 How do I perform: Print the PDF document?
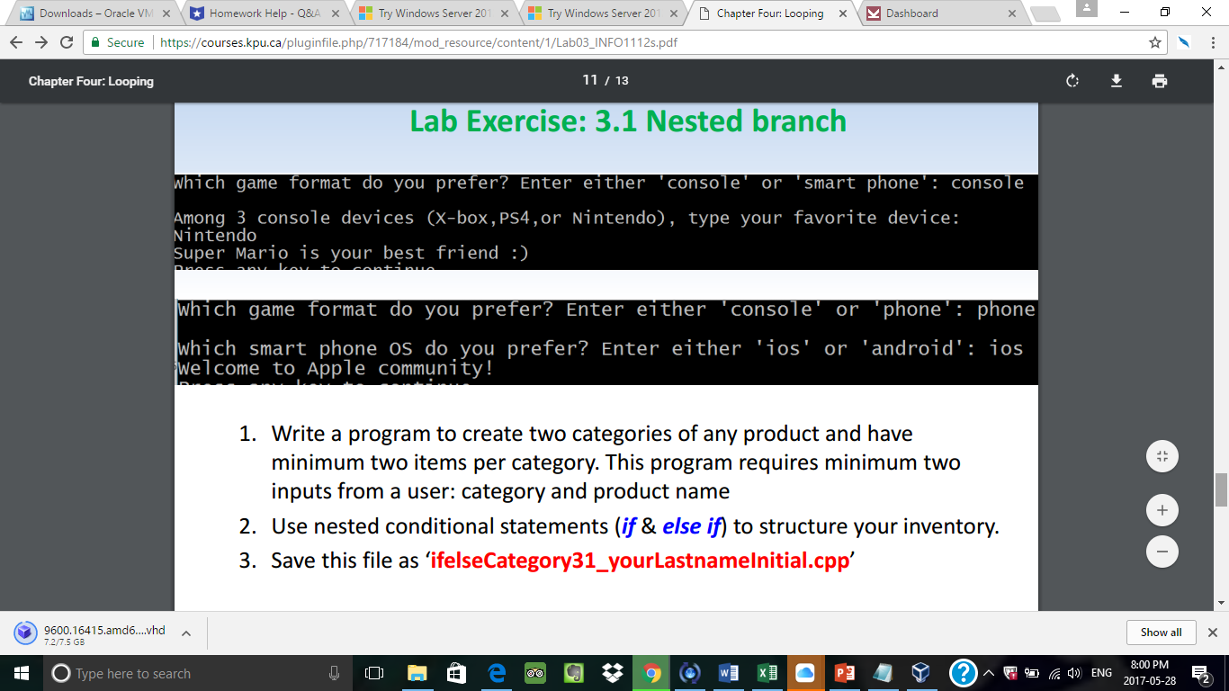pyautogui.click(x=1160, y=81)
